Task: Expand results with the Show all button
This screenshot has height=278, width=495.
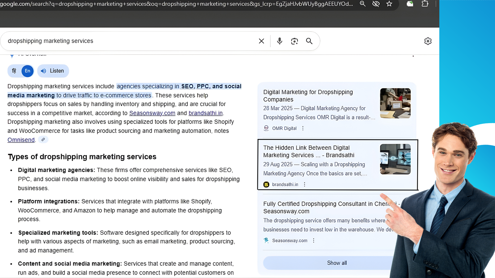Action: pyautogui.click(x=337, y=263)
